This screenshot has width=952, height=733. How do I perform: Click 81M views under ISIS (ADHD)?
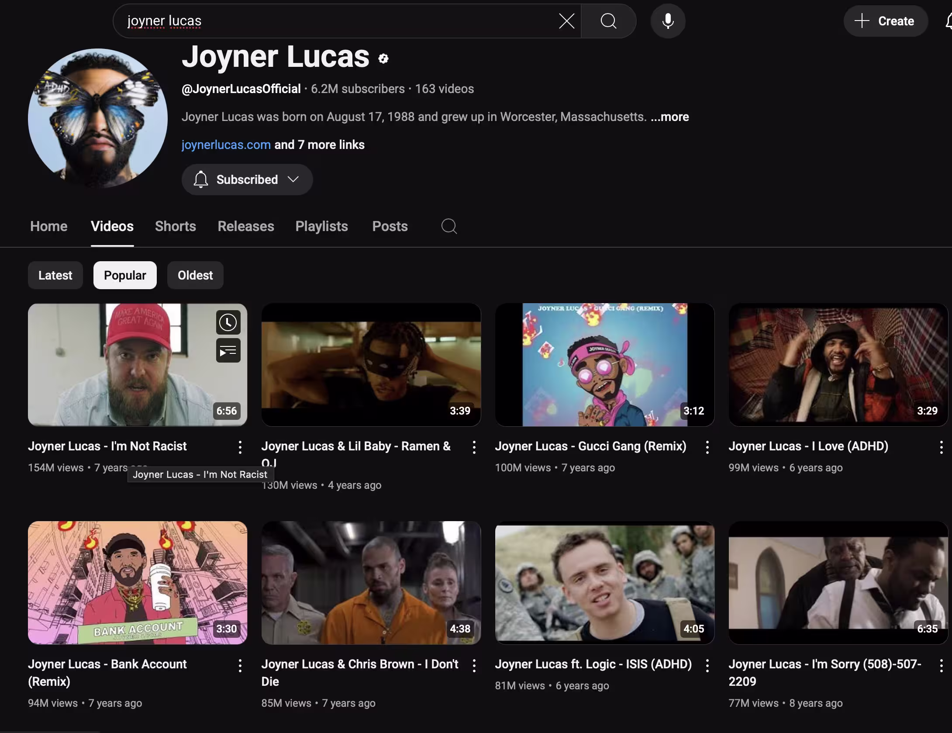click(520, 685)
